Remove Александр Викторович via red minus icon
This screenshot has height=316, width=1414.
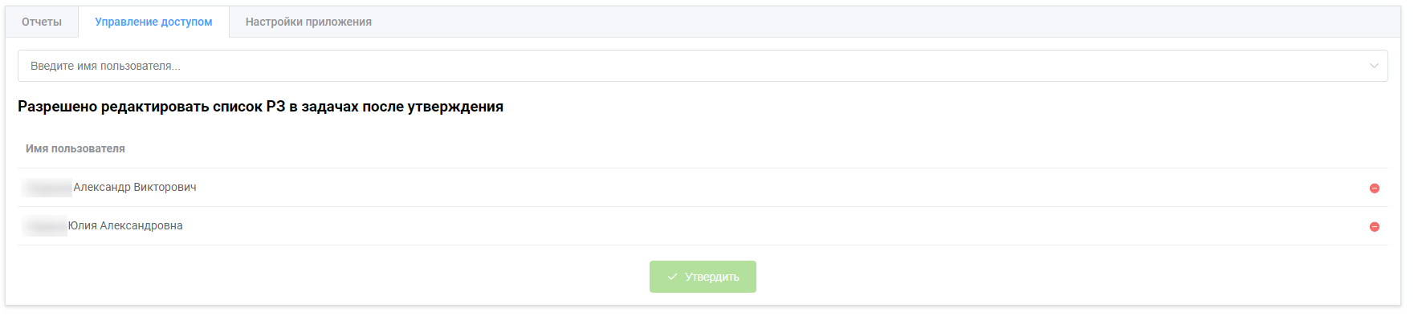[x=1374, y=188]
